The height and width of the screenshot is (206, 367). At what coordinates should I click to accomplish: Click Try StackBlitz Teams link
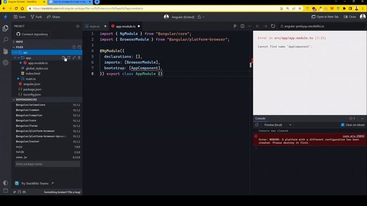(34, 183)
